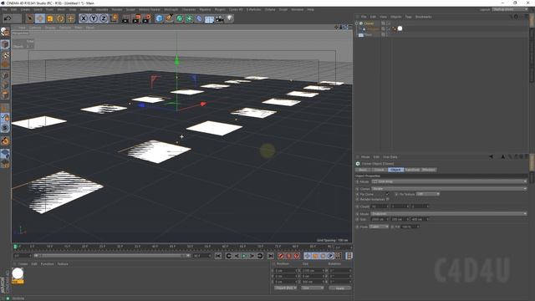Switch to Transform tab in Attributes

412,170
